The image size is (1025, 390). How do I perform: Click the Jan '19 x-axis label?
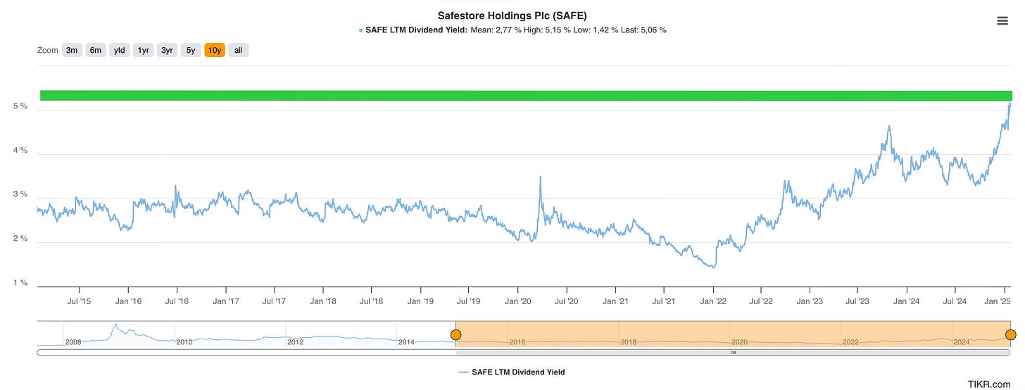(420, 301)
